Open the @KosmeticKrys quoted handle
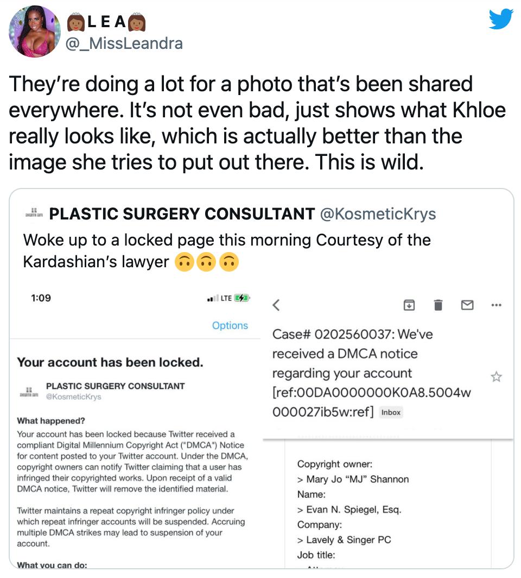Viewport: 521px width, 578px height. (x=378, y=214)
